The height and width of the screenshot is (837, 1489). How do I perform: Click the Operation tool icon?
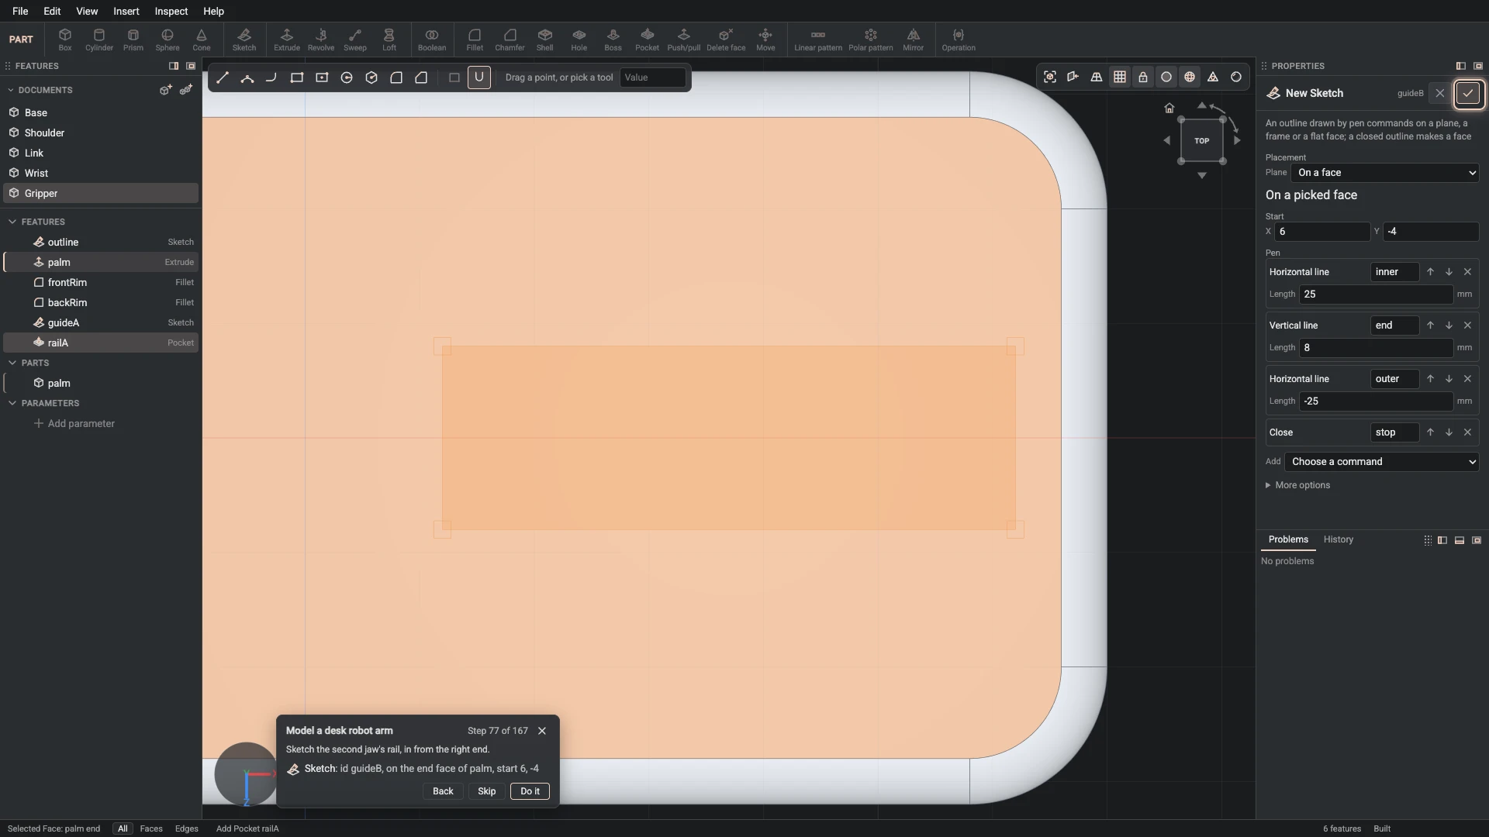pos(959,40)
